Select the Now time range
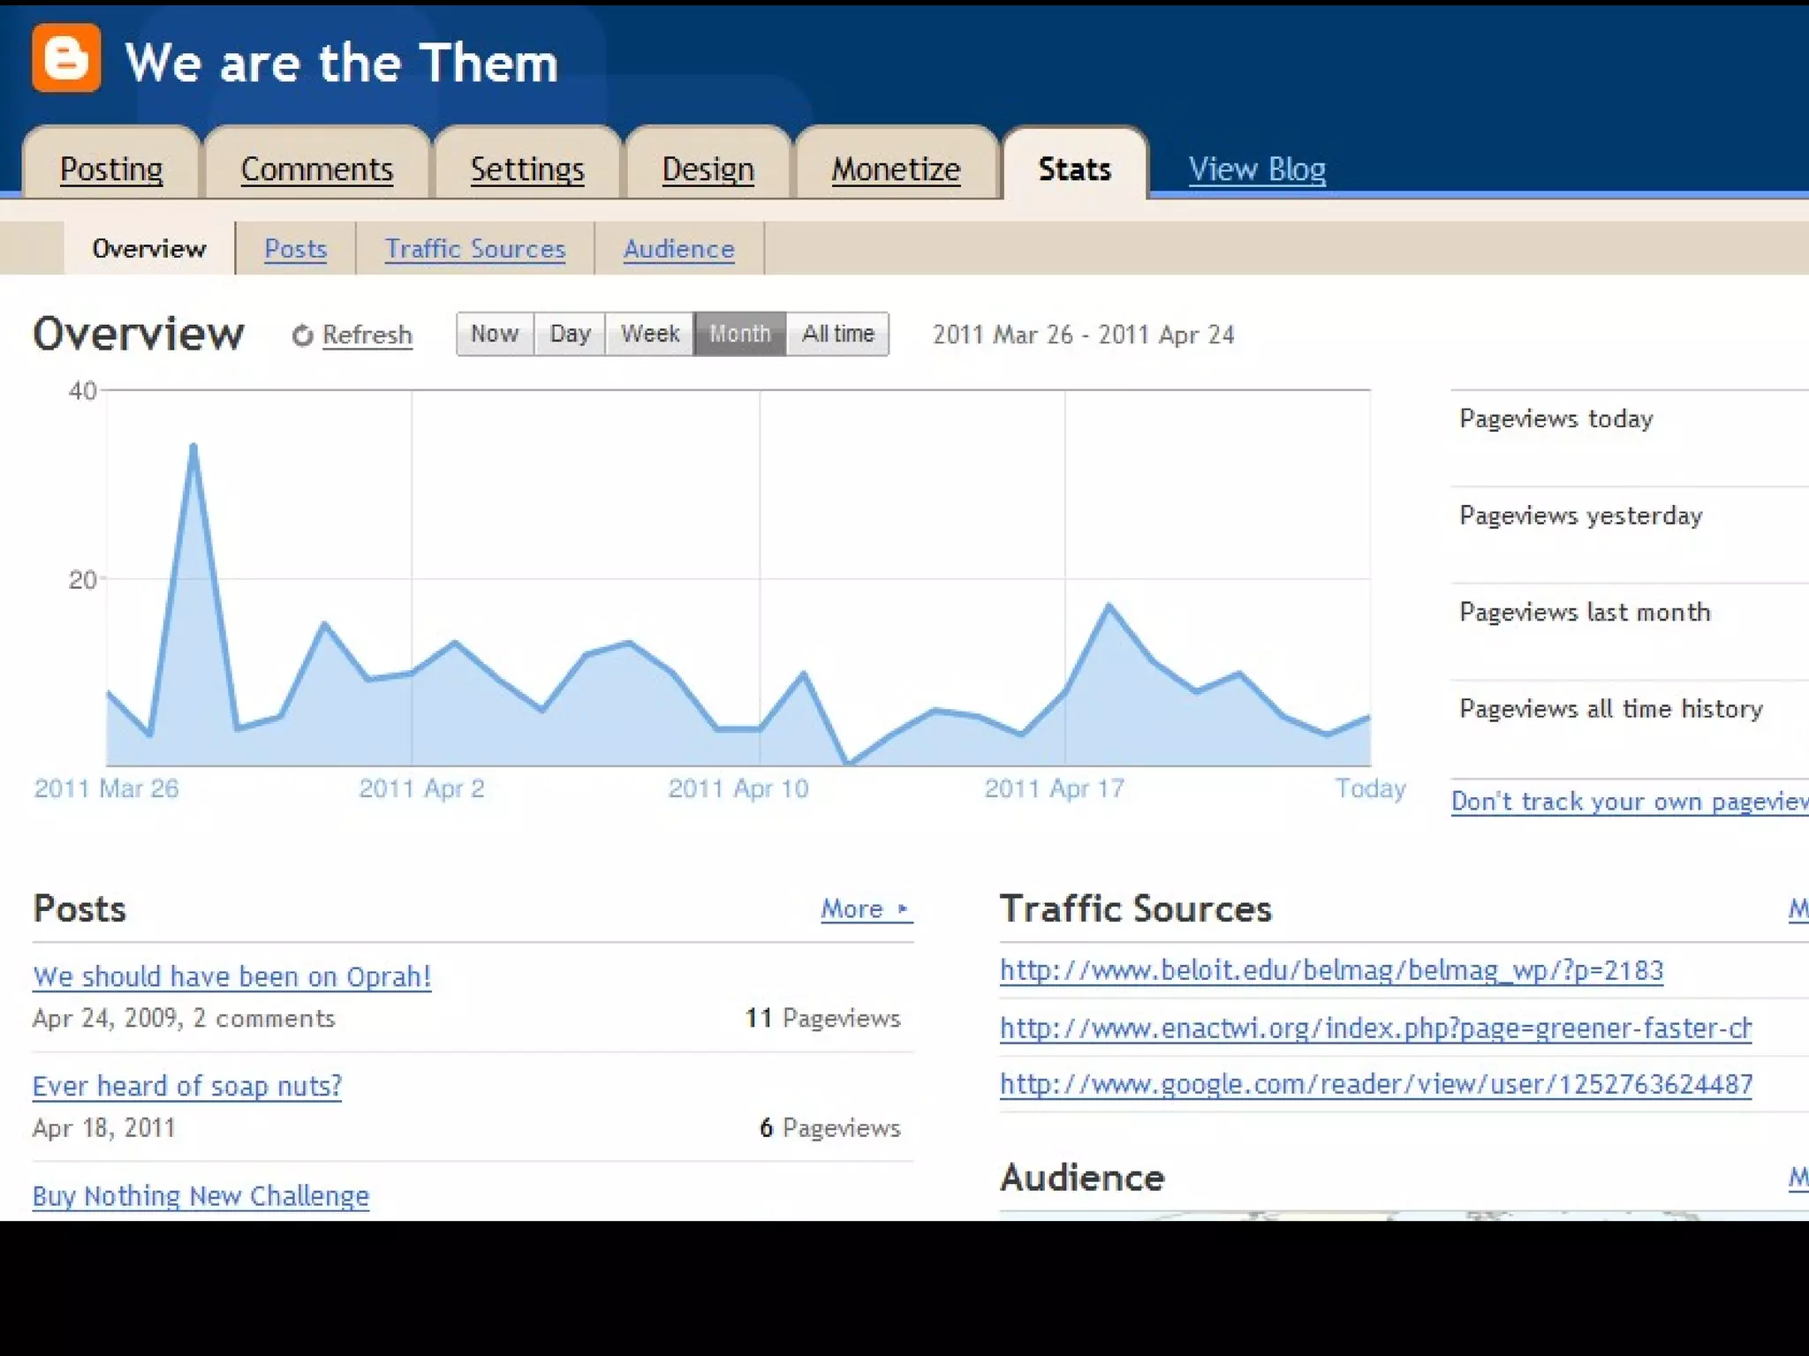This screenshot has width=1809, height=1356. coord(495,334)
